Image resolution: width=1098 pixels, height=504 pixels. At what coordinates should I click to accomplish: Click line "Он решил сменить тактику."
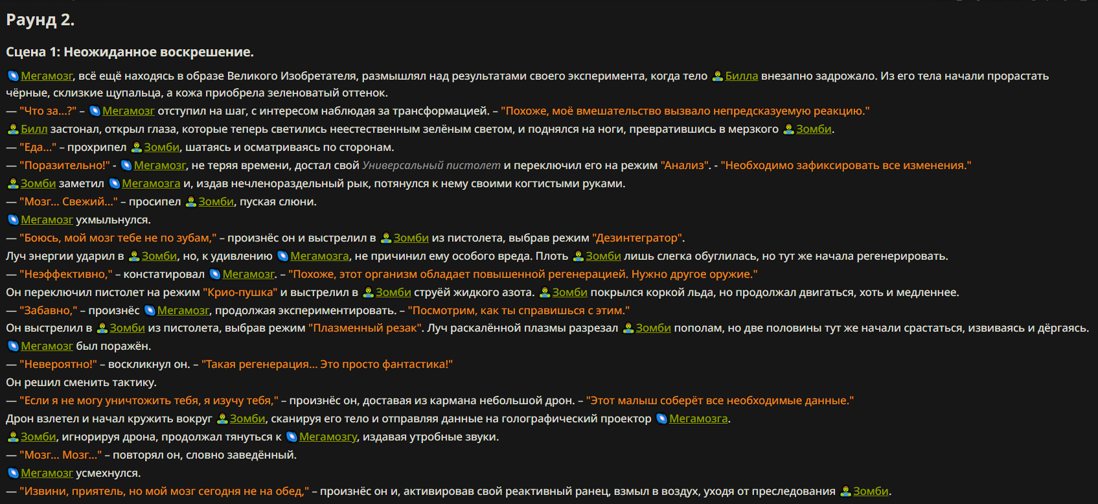click(x=81, y=382)
